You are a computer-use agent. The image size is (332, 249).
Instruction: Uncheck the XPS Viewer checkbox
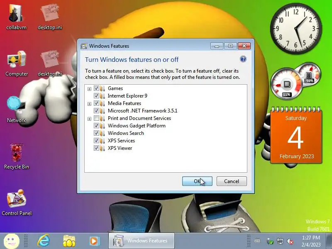coord(96,148)
